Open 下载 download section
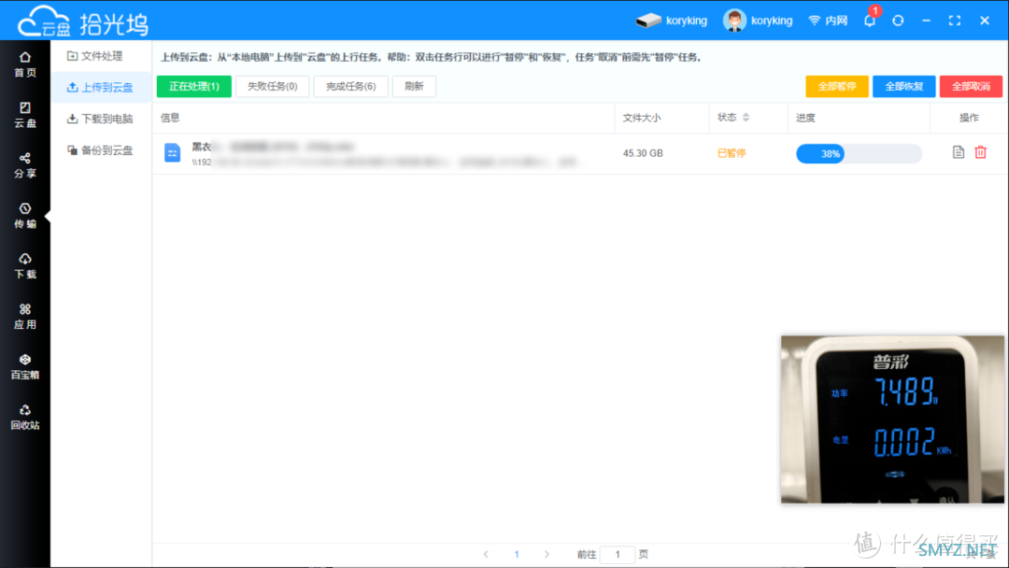 coord(25,265)
